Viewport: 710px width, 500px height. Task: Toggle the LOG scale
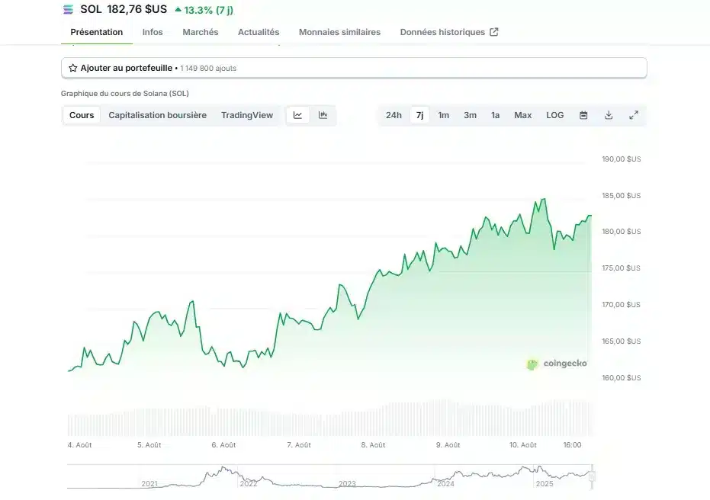554,115
